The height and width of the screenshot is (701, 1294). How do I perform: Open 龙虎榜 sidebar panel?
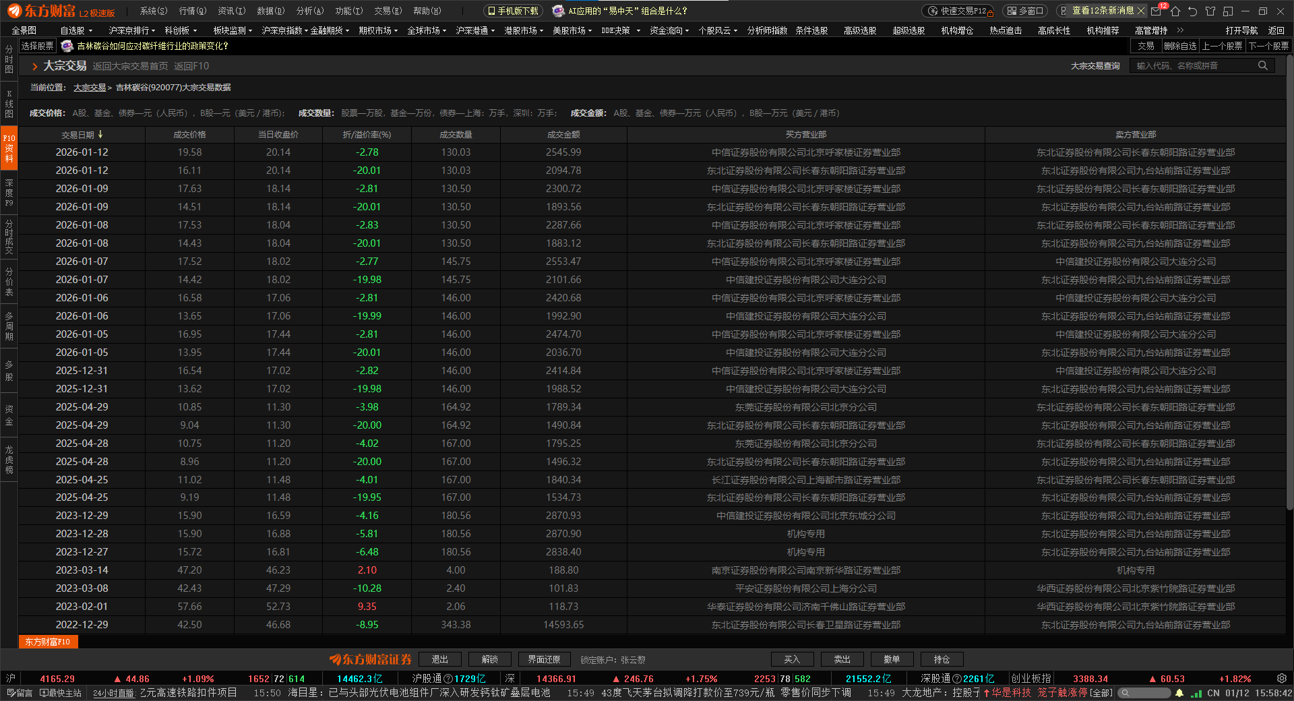click(x=9, y=459)
